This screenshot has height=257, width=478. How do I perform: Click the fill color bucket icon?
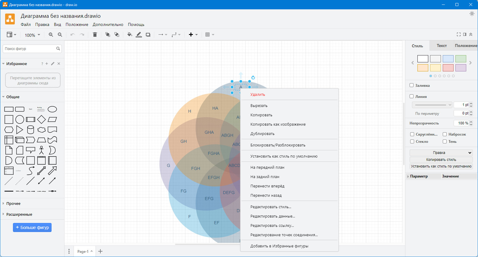130,35
